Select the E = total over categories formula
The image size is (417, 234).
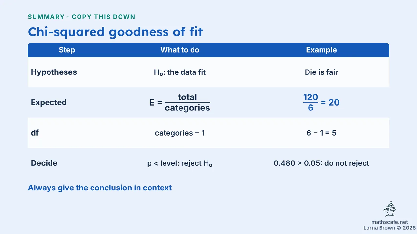(x=180, y=102)
